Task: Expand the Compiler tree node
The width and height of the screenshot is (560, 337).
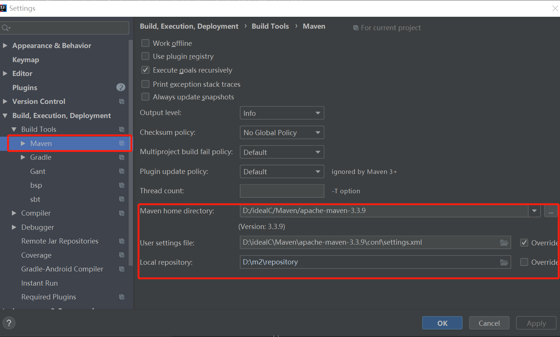Action: point(14,213)
